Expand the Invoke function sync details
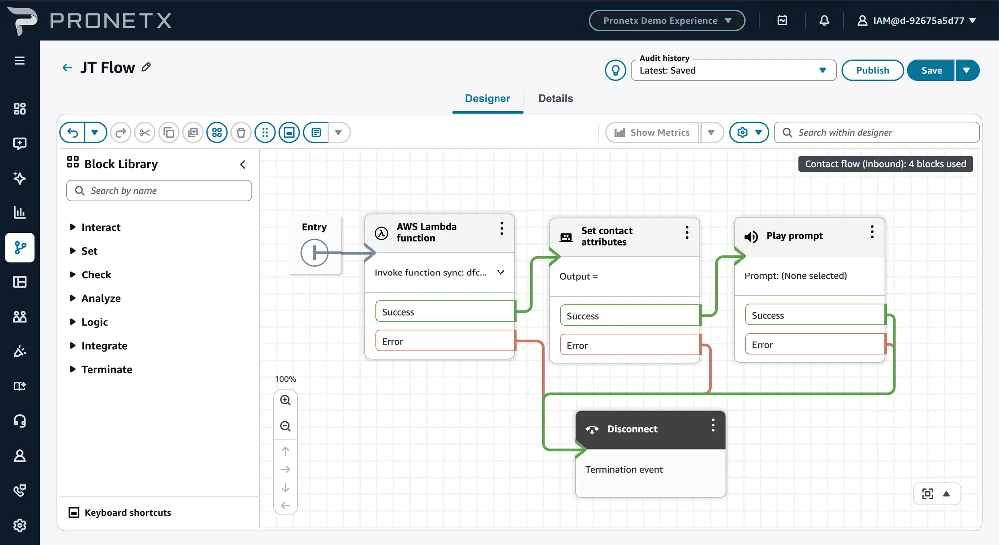The image size is (999, 545). 501,272
